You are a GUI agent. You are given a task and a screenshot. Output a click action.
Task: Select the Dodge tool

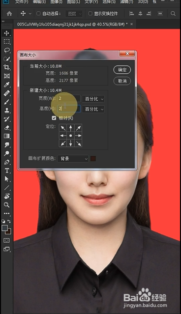click(x=6, y=153)
